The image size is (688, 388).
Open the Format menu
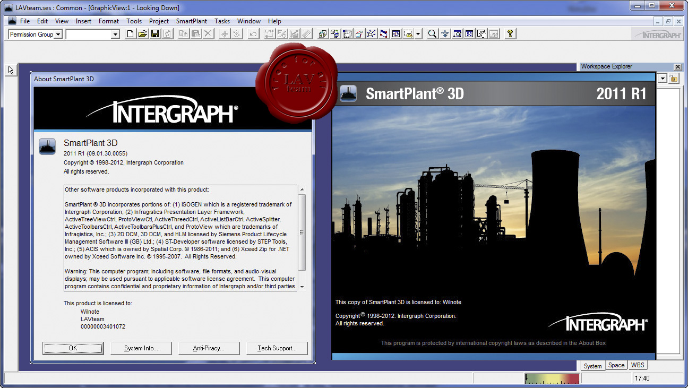pos(109,21)
